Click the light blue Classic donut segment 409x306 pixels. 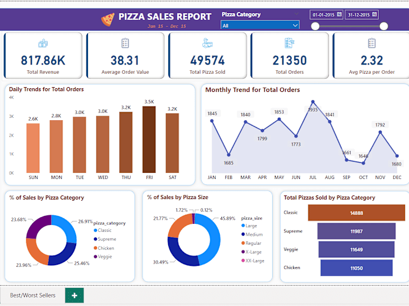pyautogui.click(x=68, y=226)
